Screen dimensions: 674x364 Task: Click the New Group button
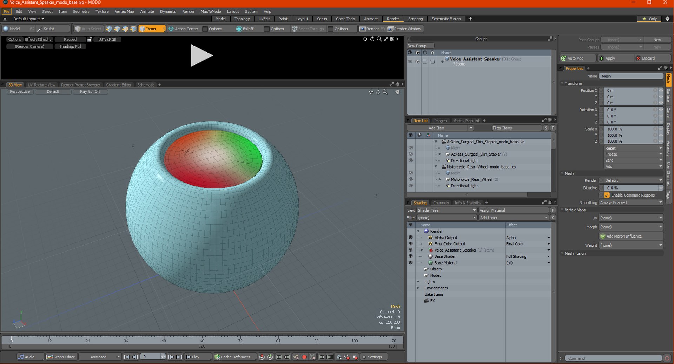(x=420, y=46)
